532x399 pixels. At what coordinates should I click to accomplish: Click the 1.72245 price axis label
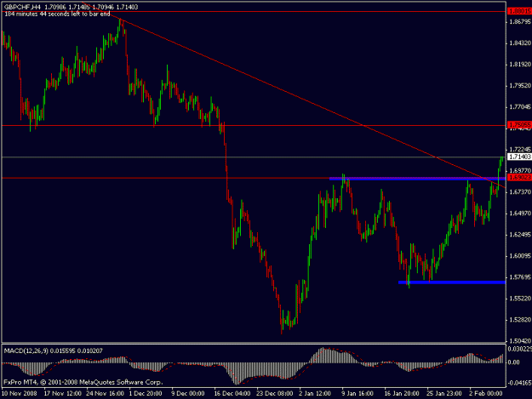(520, 150)
